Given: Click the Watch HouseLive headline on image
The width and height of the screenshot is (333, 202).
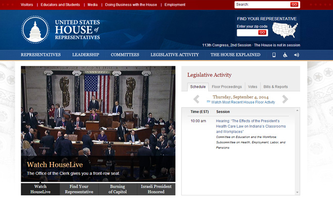Looking at the screenshot, I should click(55, 165).
